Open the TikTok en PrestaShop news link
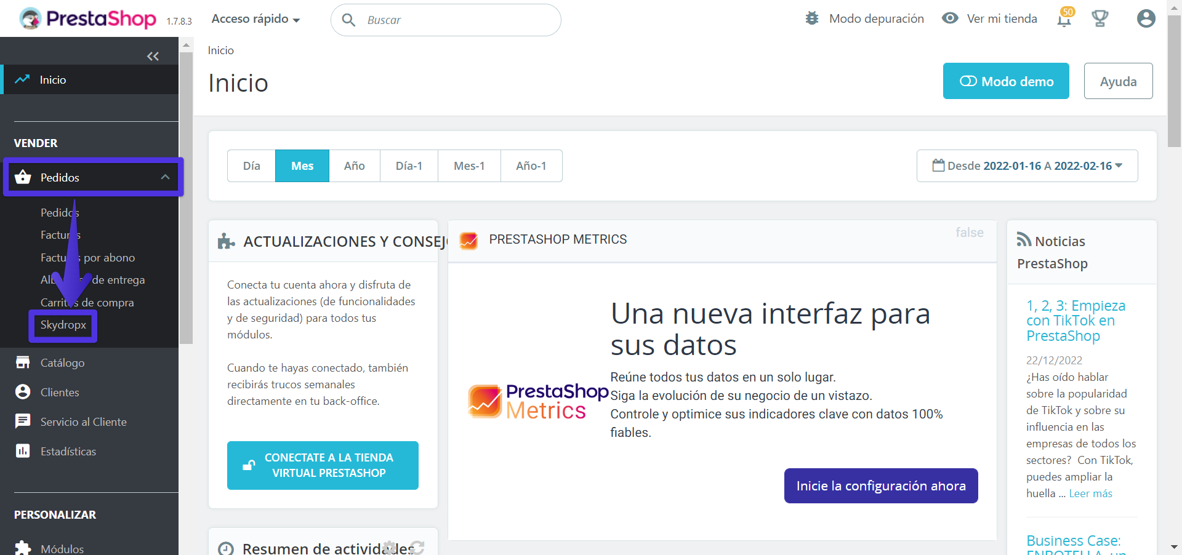The width and height of the screenshot is (1182, 555). (x=1075, y=321)
